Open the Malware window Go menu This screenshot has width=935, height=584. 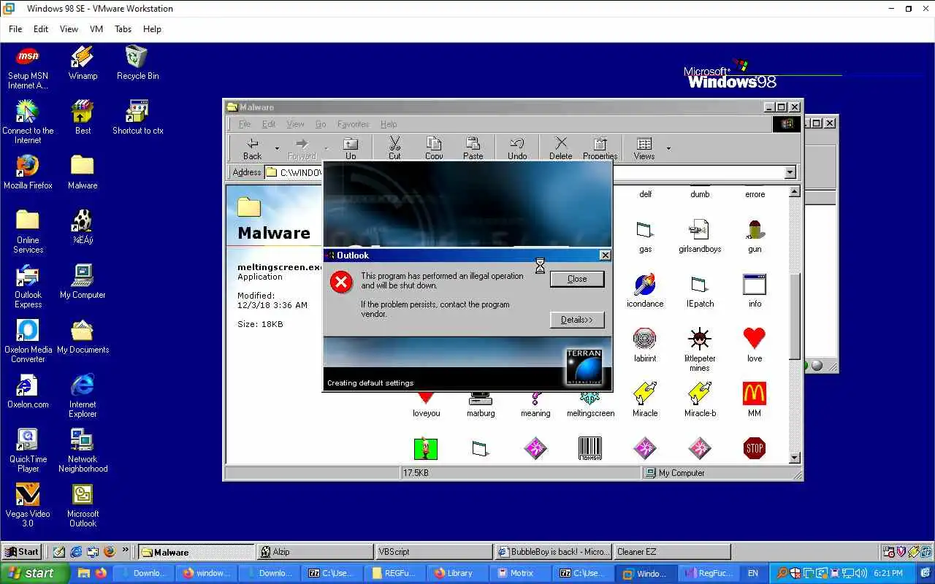321,124
